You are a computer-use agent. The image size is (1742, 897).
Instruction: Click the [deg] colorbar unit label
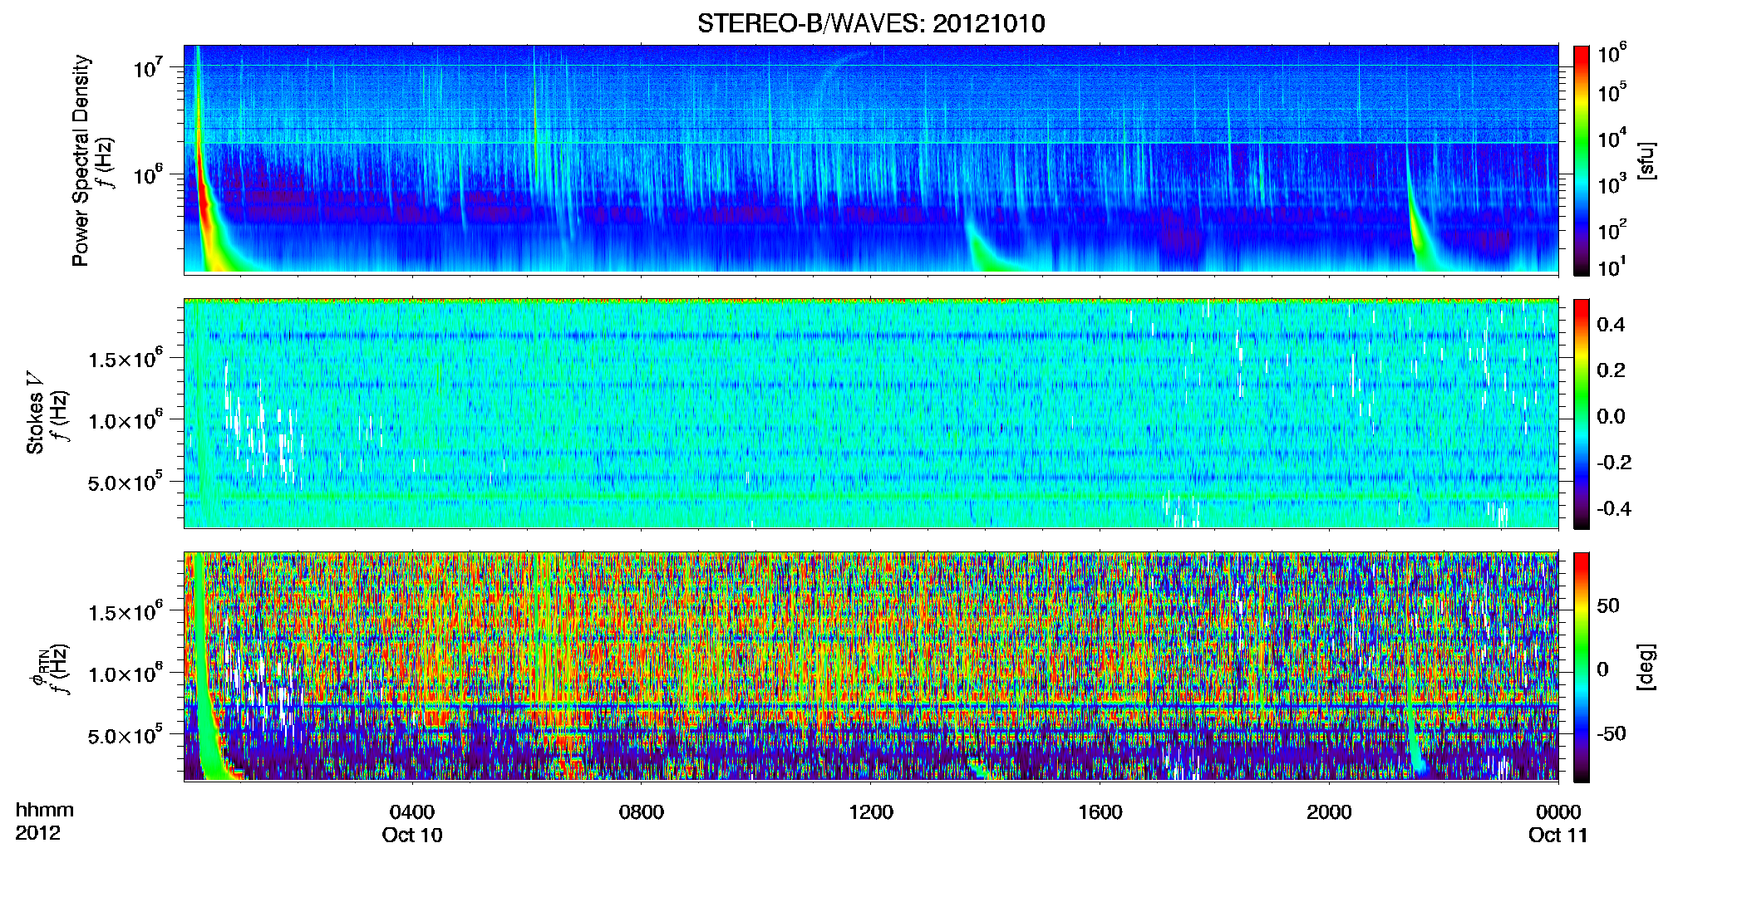(1645, 666)
